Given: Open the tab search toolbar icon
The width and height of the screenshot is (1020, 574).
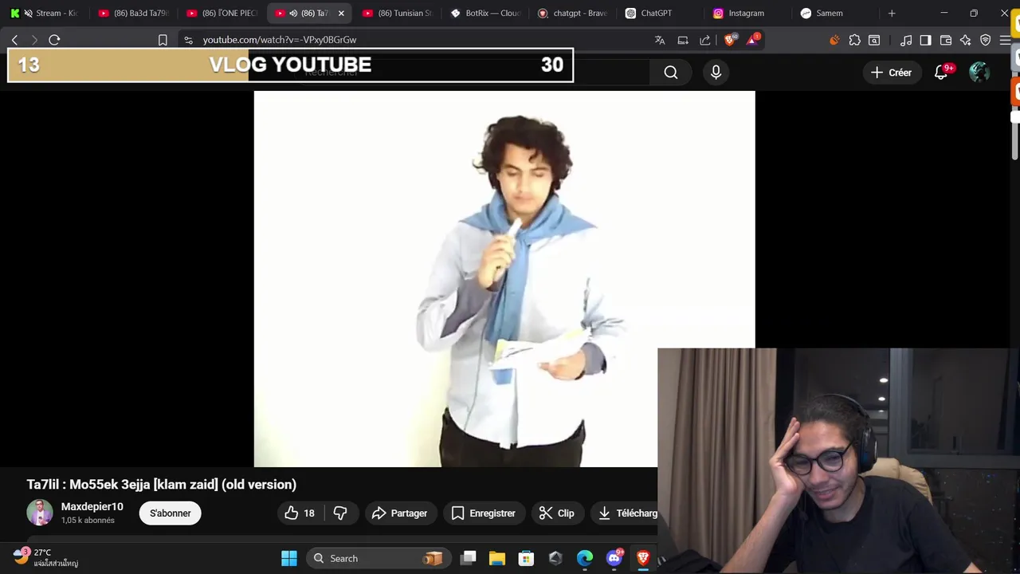Looking at the screenshot, I should tap(874, 40).
